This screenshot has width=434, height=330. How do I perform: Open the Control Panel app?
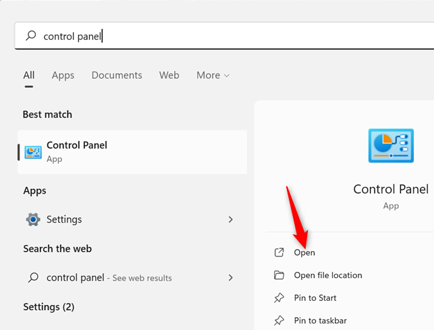pos(304,252)
